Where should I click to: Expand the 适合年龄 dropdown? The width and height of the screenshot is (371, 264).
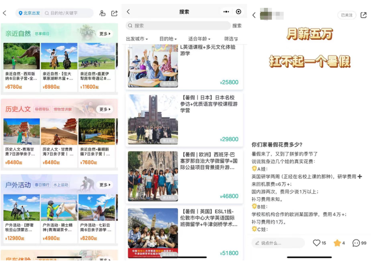pos(199,39)
